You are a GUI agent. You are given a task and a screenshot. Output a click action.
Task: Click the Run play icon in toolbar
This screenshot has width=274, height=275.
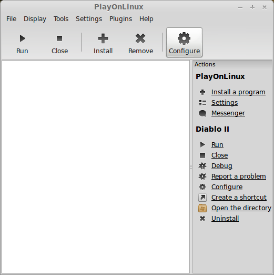coord(23,38)
